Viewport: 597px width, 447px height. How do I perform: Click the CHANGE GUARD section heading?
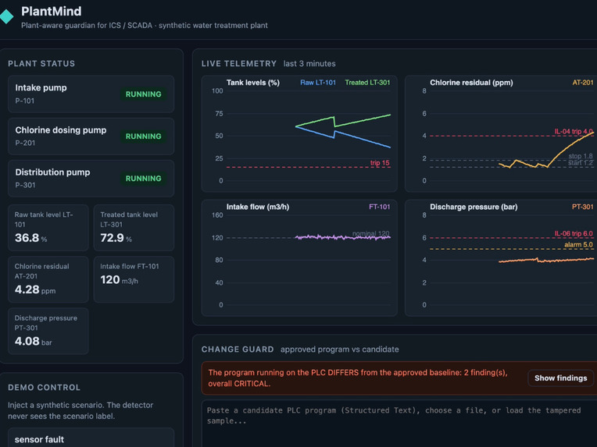pos(238,349)
